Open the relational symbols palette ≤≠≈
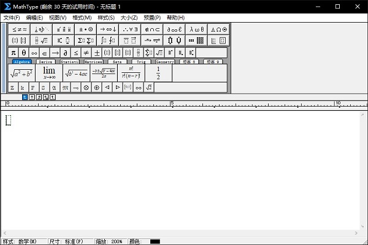Image resolution: width=368 pixels, height=245 pixels. coord(19,29)
